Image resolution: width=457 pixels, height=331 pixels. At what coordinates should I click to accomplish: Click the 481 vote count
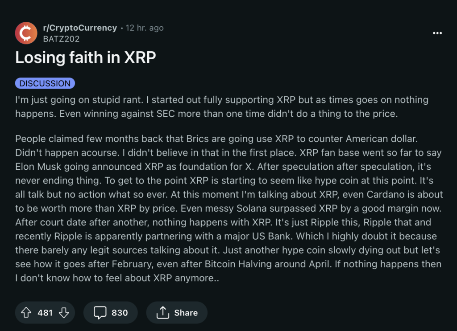[x=45, y=313]
